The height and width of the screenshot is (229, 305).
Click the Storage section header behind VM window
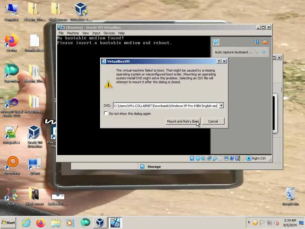[x=154, y=167]
